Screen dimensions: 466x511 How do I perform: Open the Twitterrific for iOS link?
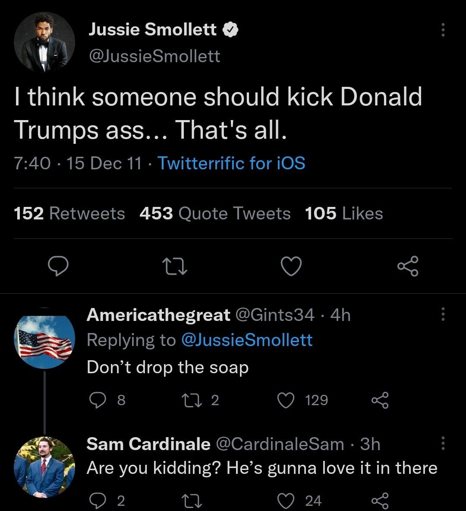[x=231, y=163]
